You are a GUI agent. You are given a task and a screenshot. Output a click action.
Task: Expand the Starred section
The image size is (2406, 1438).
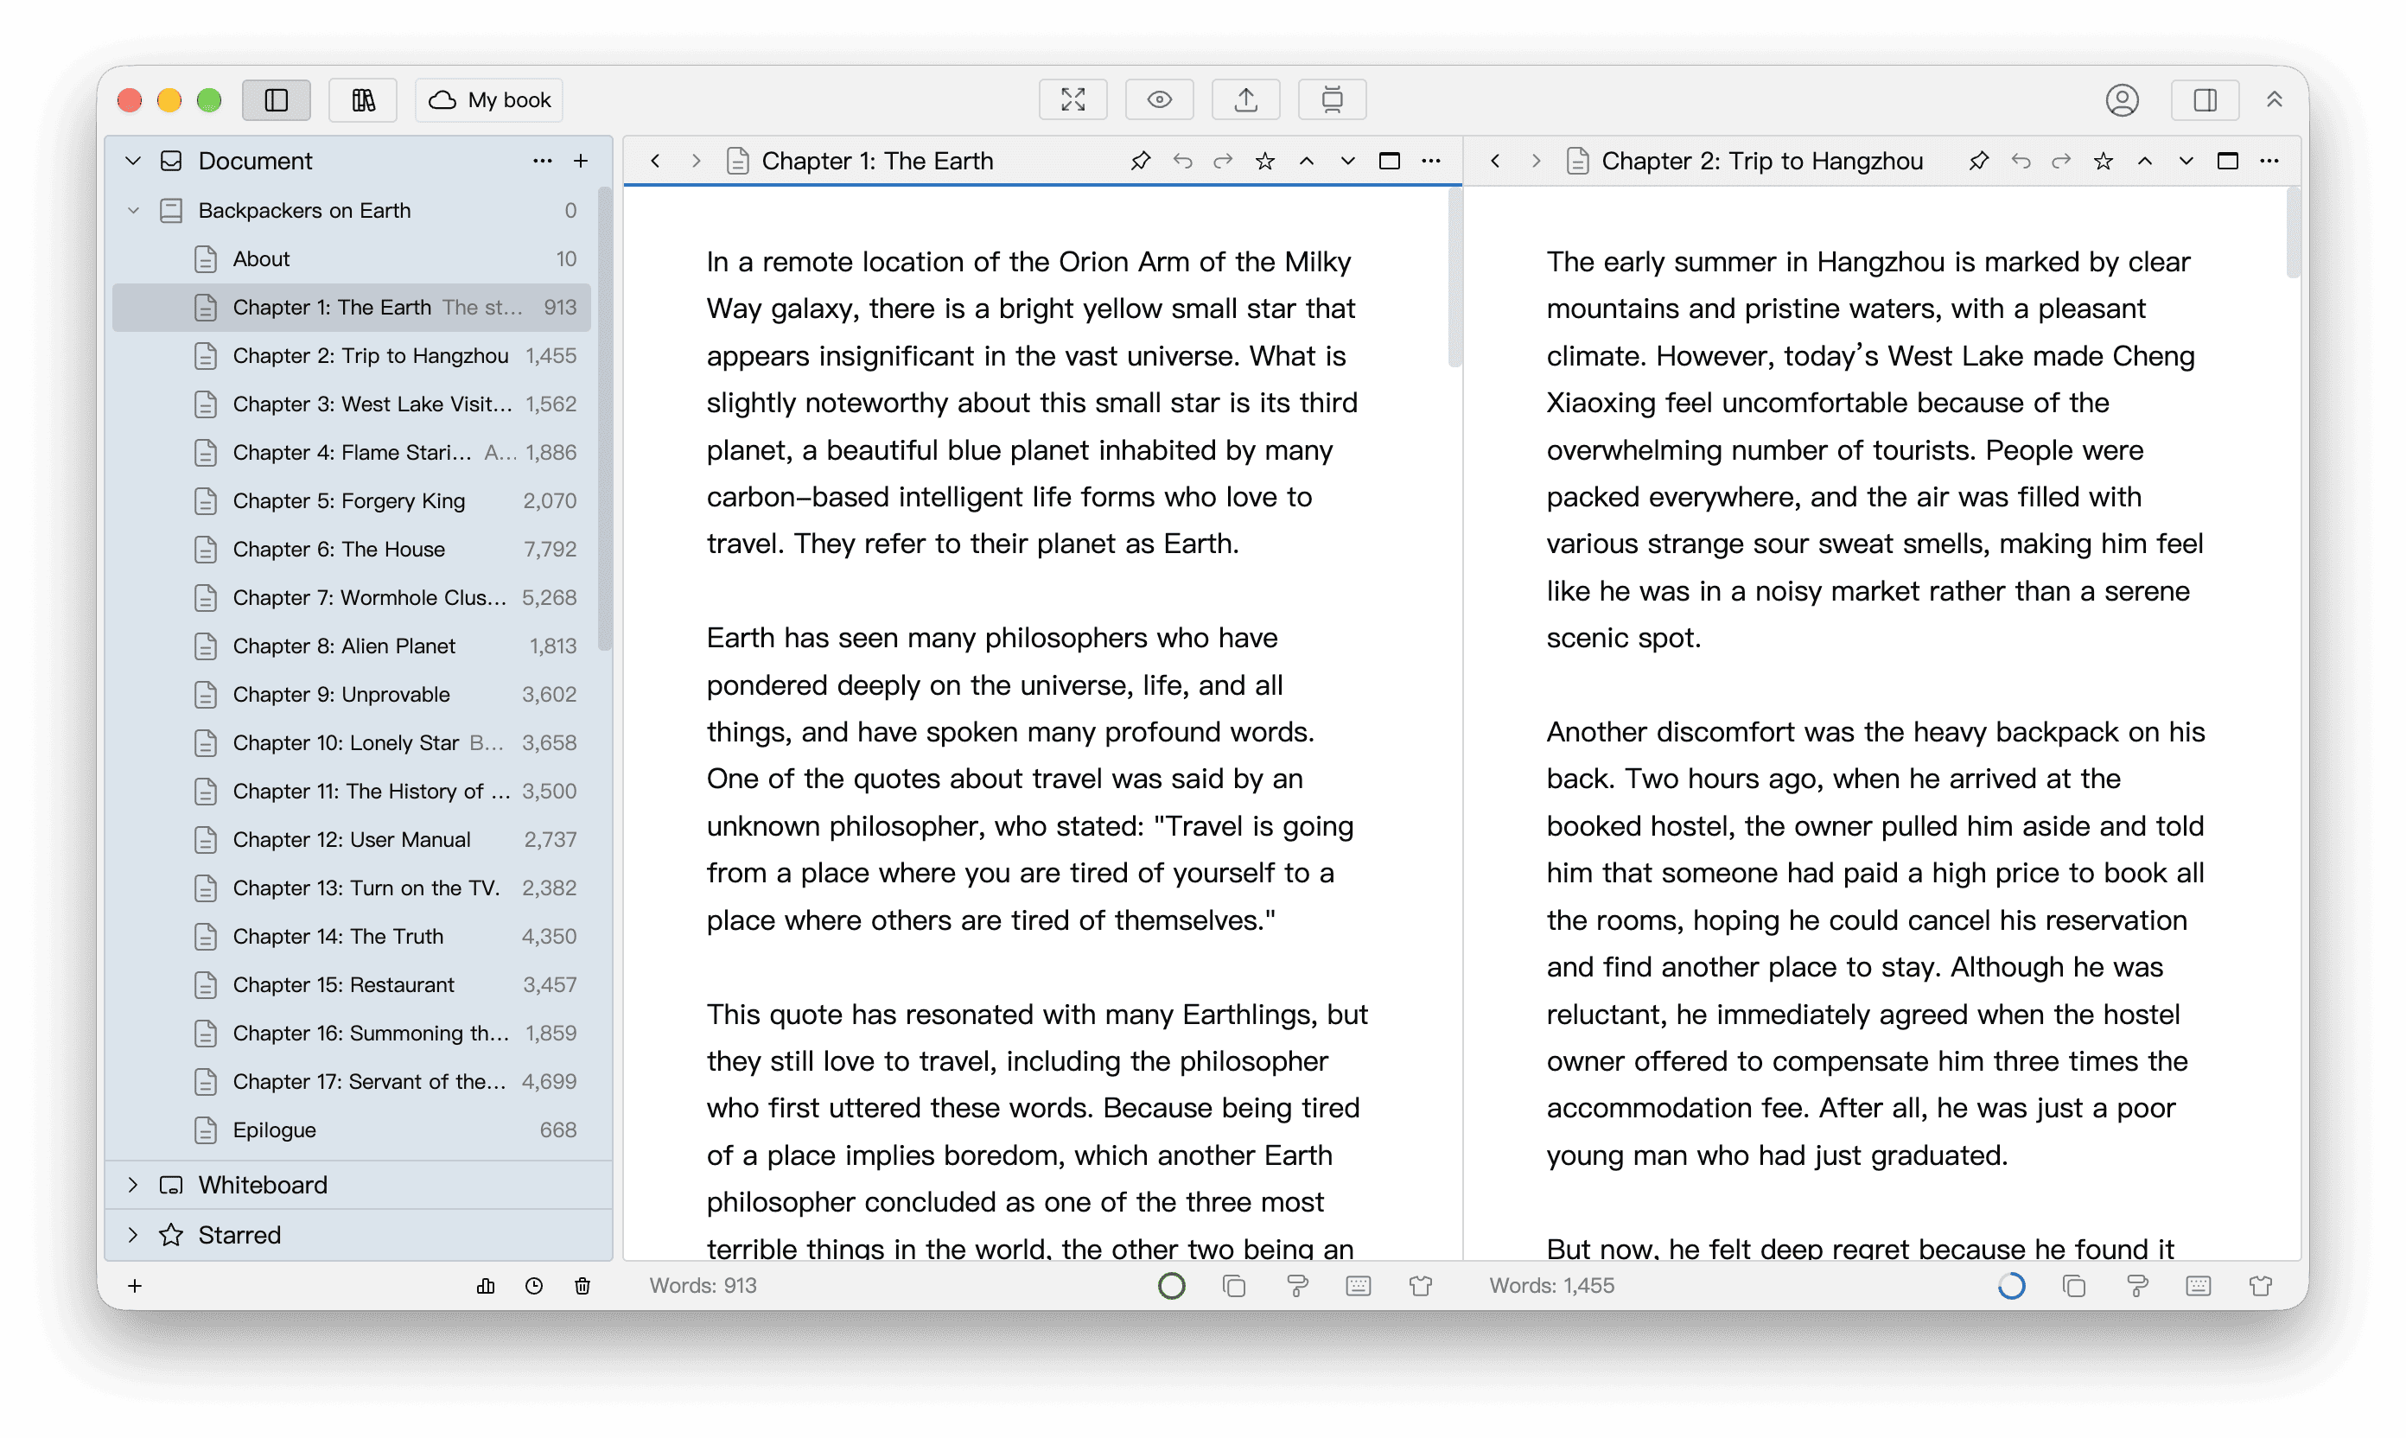click(134, 1235)
